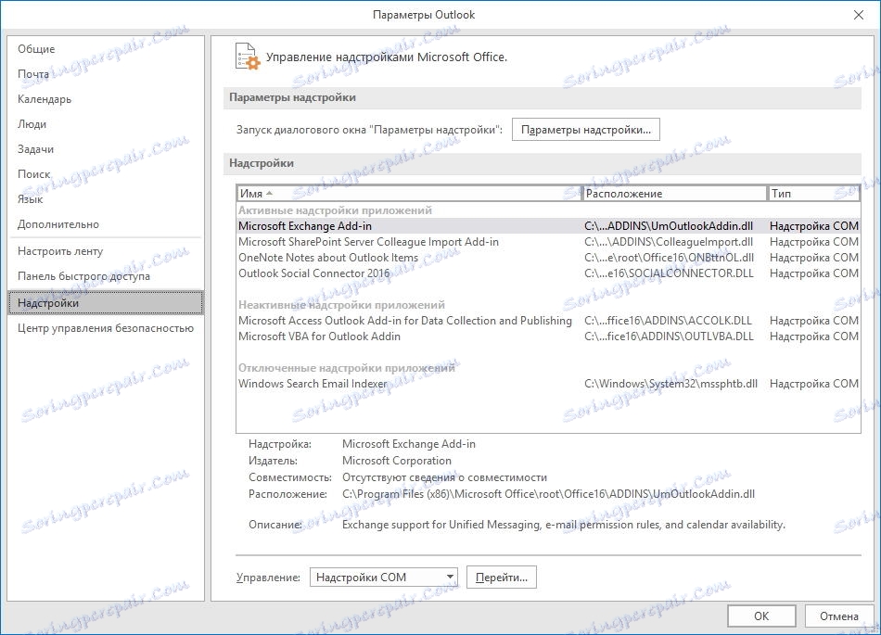Click the Отключенные надстройки приложений group header

[x=347, y=368]
